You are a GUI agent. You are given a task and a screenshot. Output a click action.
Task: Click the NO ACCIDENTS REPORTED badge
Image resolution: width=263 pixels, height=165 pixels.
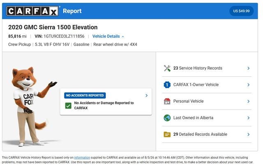click(x=85, y=95)
